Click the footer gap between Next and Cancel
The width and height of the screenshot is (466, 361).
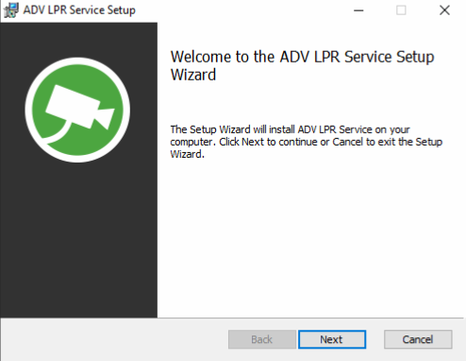[375, 339]
